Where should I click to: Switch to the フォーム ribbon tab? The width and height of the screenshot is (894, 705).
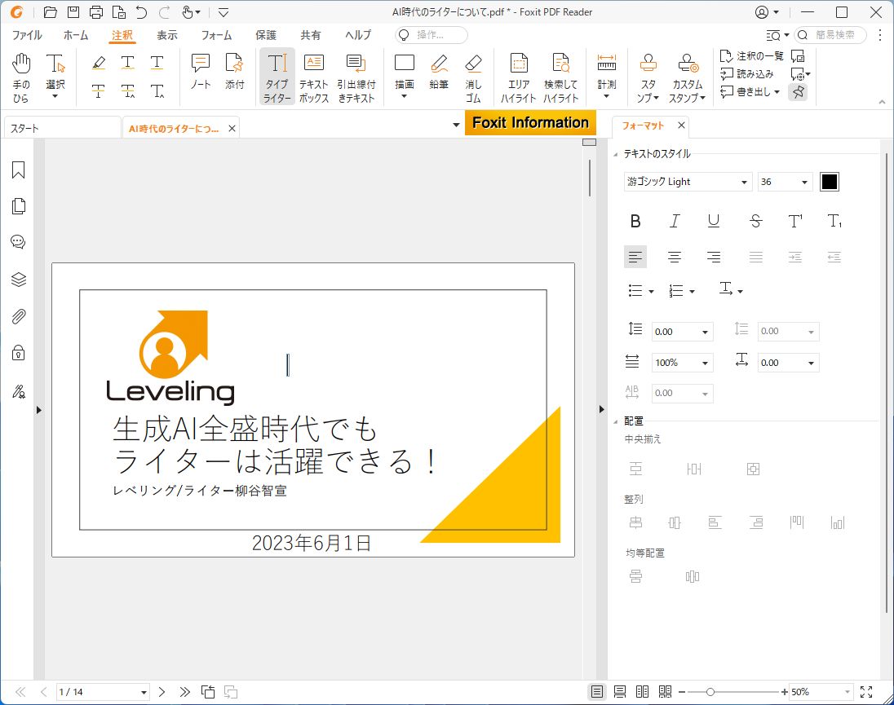(x=216, y=35)
